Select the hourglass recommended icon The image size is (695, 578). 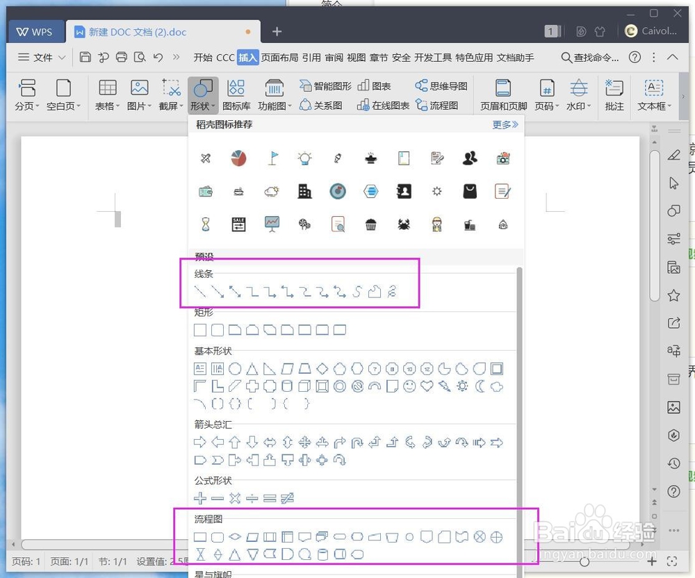(206, 224)
